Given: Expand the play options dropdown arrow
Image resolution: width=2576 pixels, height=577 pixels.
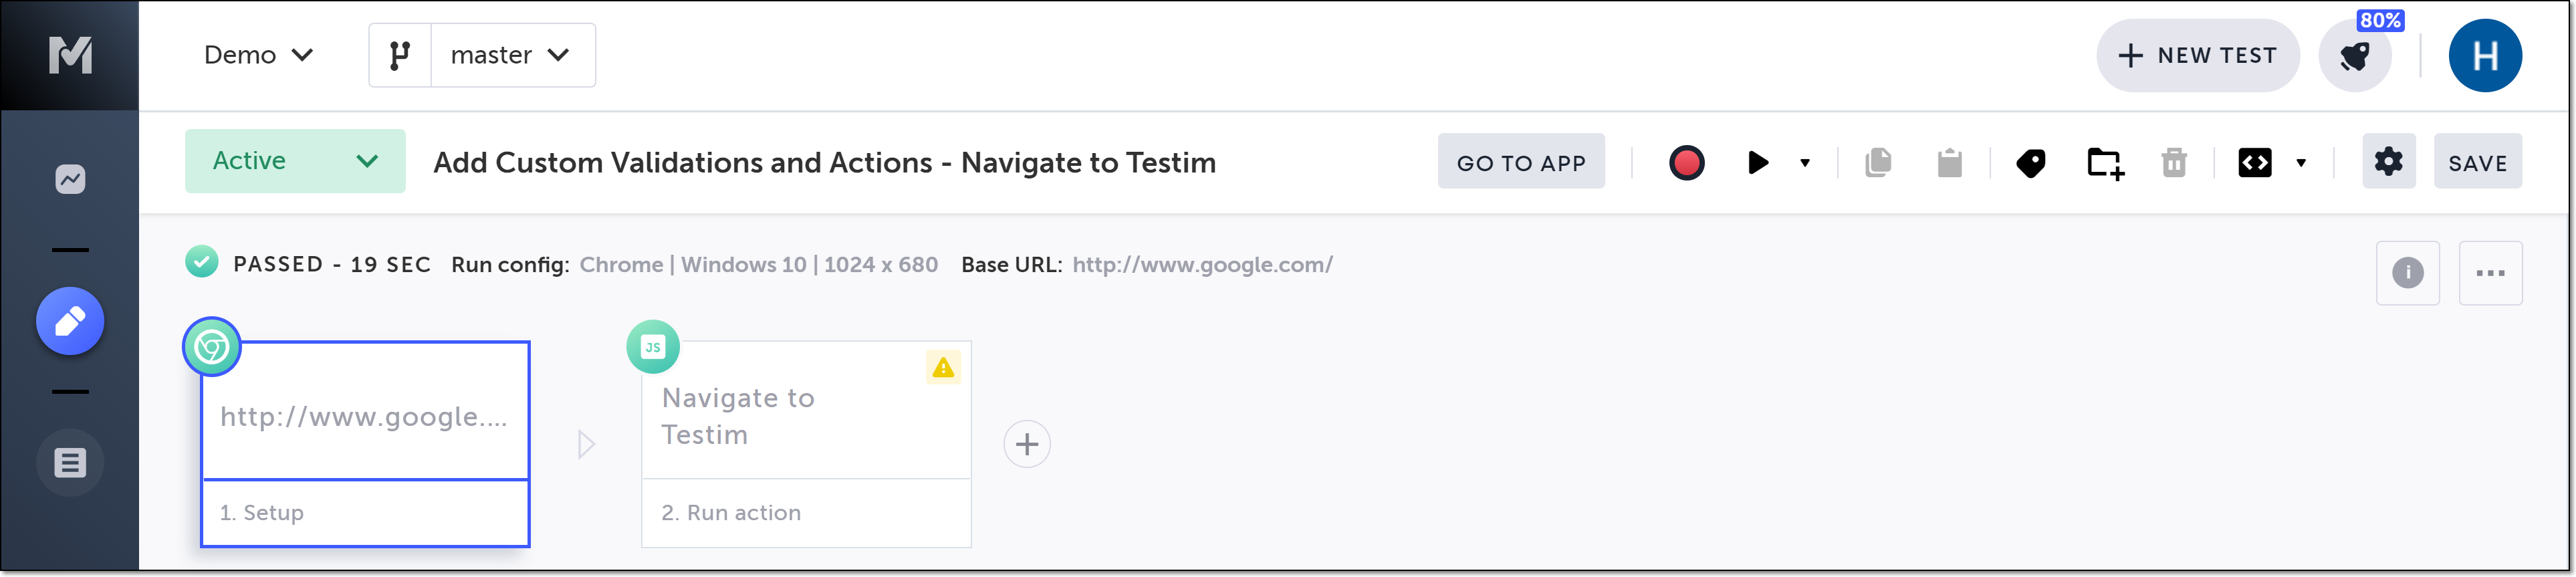Looking at the screenshot, I should 1805,163.
